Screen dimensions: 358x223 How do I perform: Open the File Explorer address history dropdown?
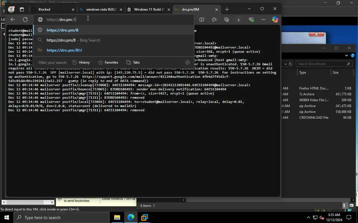(285, 64)
